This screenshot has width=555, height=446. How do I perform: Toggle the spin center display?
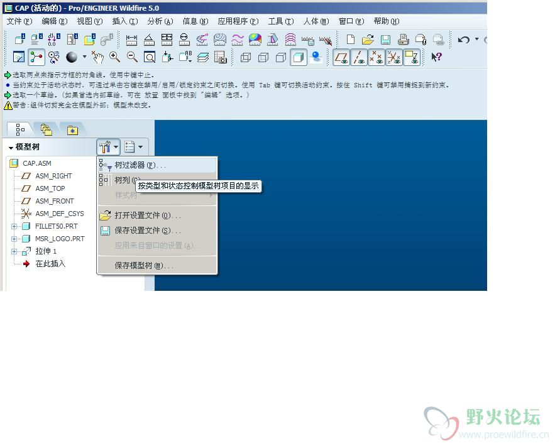pos(36,57)
